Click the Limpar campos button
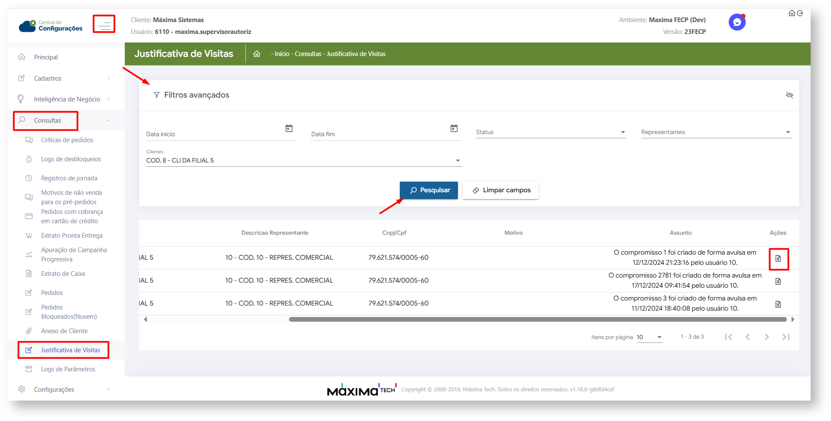 [x=501, y=191]
